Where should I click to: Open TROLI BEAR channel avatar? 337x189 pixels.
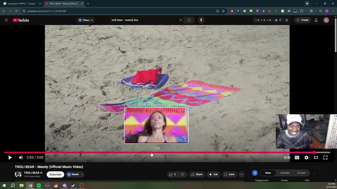(18, 174)
